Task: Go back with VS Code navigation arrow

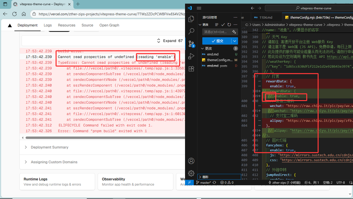Action: click(252, 8)
